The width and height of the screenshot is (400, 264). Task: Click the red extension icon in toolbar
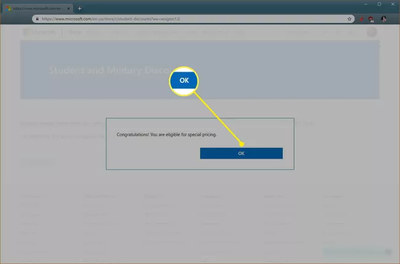pos(360,19)
